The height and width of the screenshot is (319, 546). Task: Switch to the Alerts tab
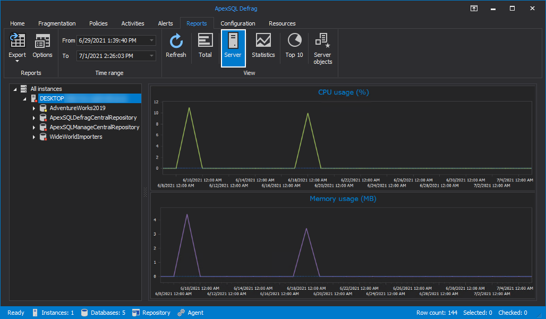[165, 23]
